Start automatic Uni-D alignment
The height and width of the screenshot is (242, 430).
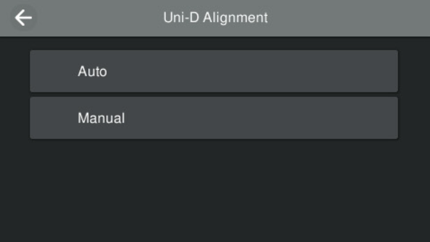(x=214, y=71)
